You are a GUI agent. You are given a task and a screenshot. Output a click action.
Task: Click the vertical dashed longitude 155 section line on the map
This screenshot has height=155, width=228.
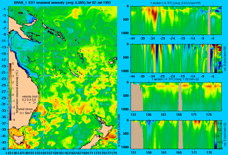click(44, 77)
